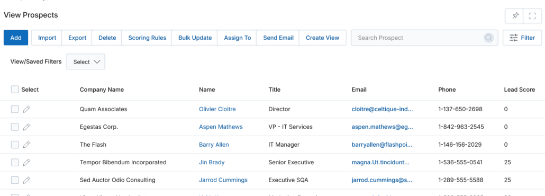The width and height of the screenshot is (545, 196).
Task: Click the cloitre@celtique-ind... email link
Action: tap(383, 109)
